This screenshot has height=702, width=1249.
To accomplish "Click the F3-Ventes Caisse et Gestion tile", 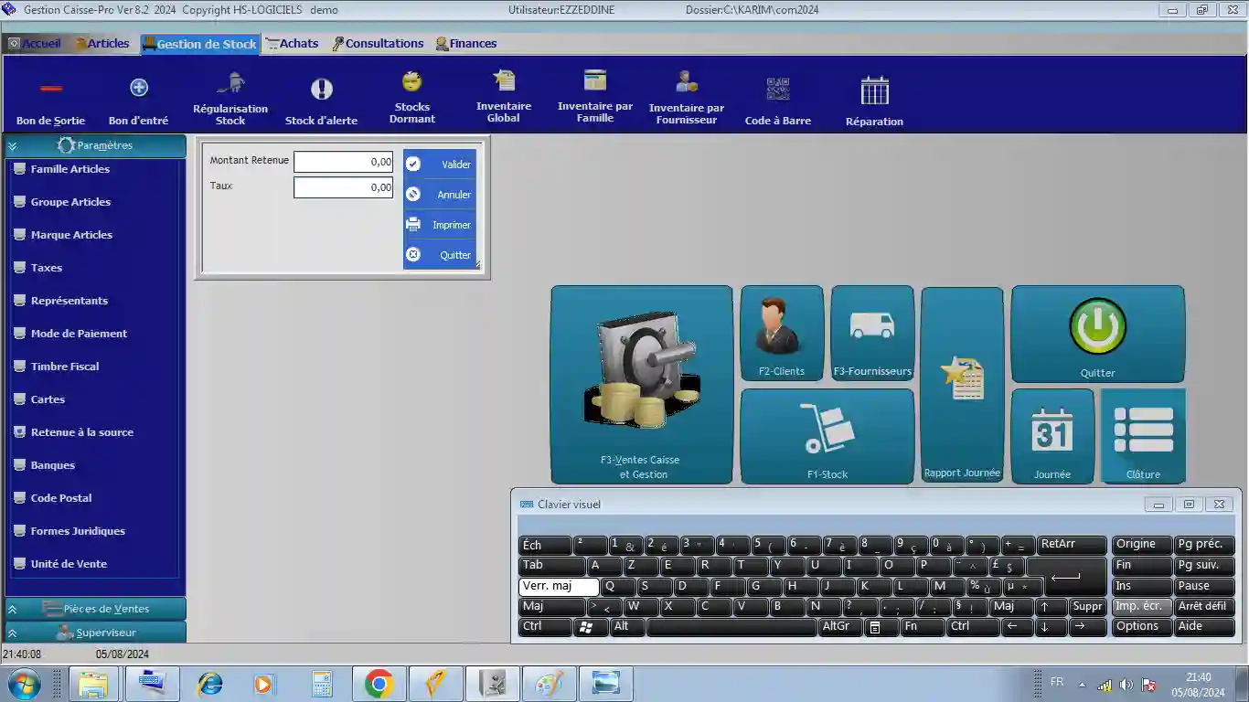I will point(641,384).
